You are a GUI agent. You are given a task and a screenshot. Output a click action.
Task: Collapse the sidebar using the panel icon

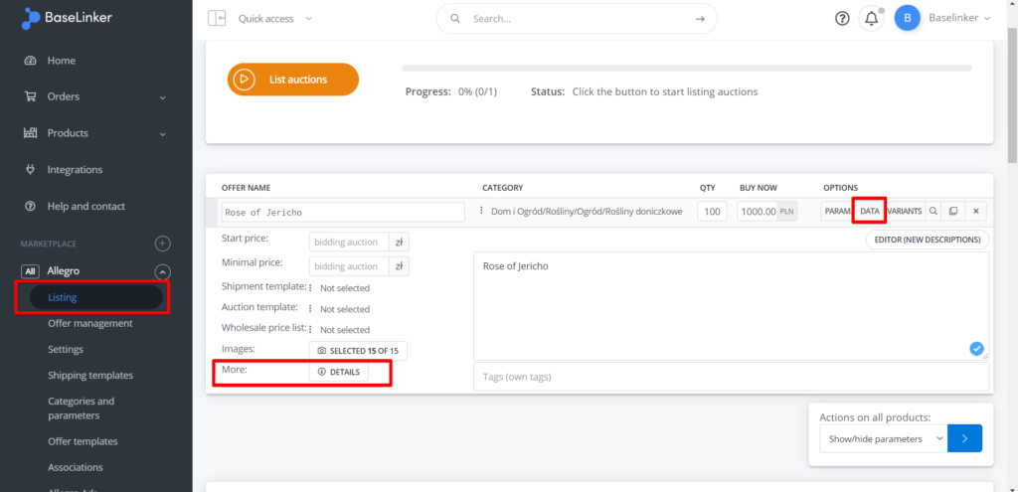(x=216, y=18)
